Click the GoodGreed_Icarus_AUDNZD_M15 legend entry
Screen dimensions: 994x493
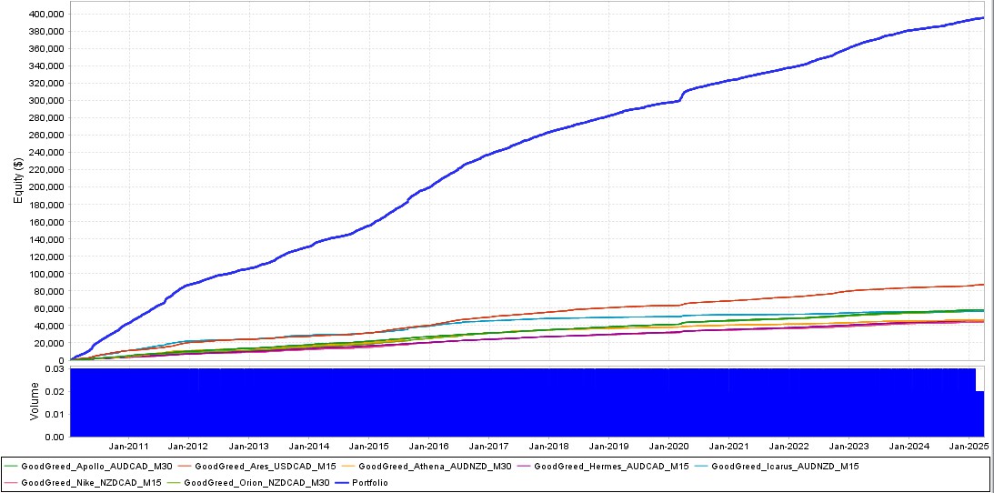pos(777,467)
